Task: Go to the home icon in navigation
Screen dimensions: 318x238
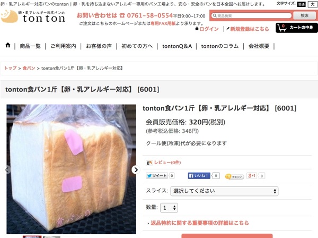Action: pos(8,45)
